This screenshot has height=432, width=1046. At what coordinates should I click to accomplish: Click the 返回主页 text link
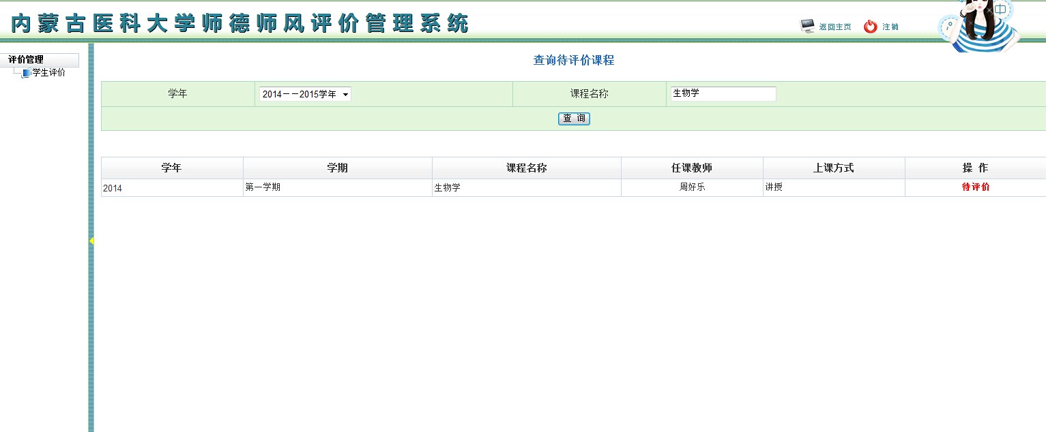[x=835, y=27]
